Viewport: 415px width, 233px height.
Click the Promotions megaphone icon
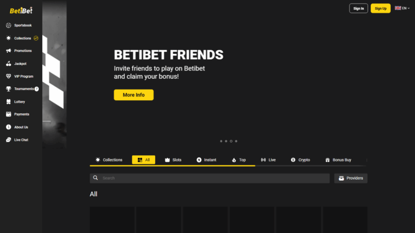(9, 51)
